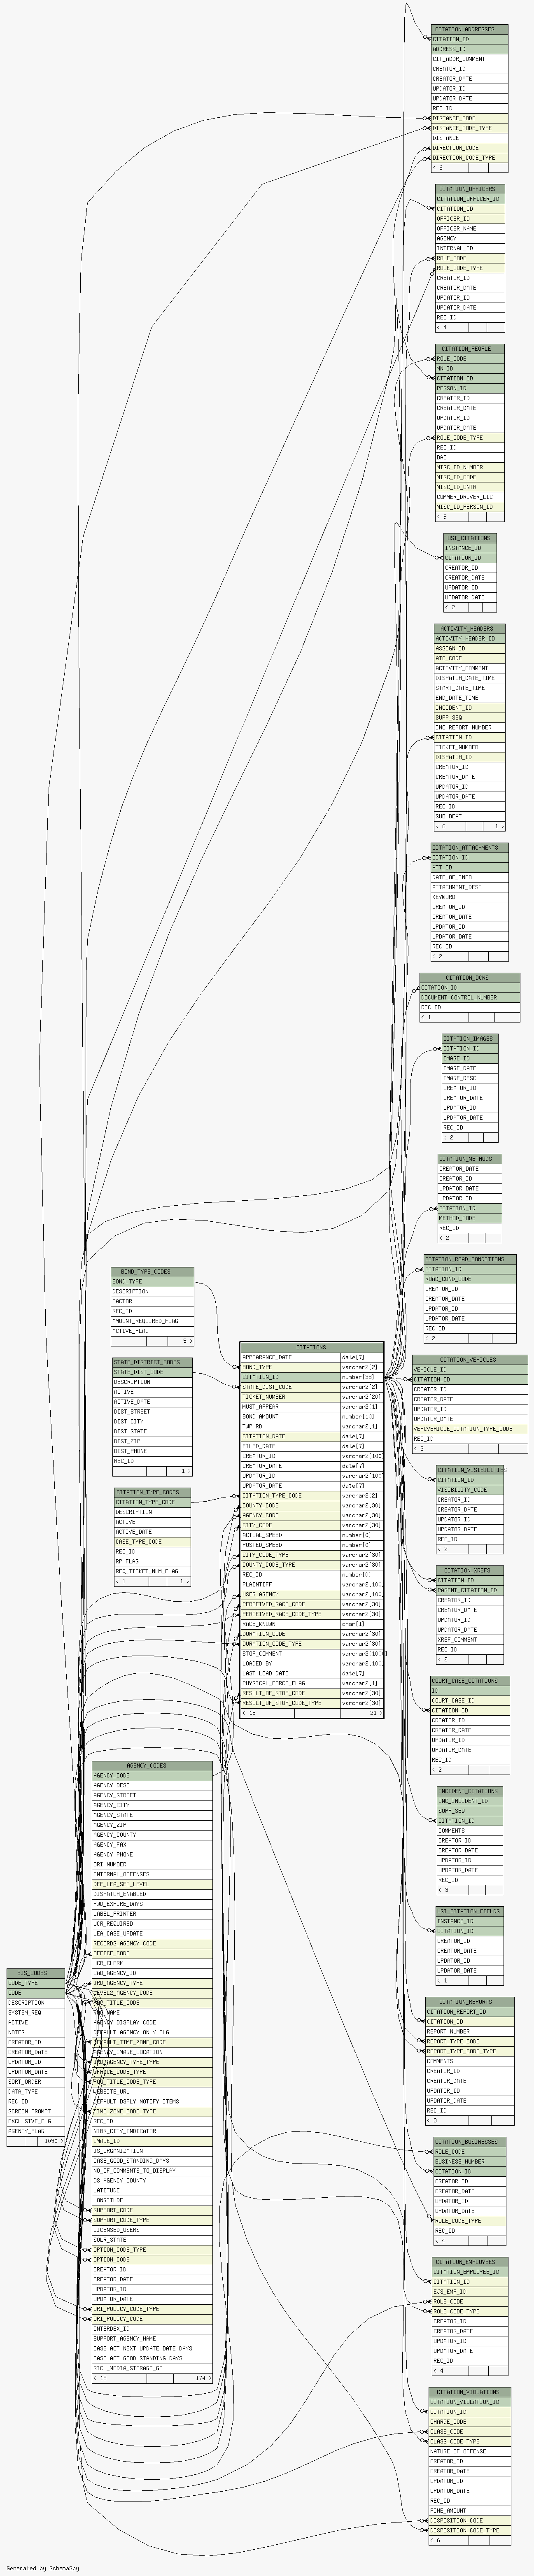Open the BOND_TYPE_CODES table title
The width and height of the screenshot is (534, 2576).
click(x=152, y=1272)
